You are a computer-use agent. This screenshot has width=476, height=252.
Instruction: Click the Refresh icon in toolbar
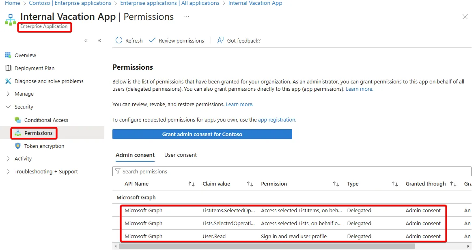click(x=119, y=41)
